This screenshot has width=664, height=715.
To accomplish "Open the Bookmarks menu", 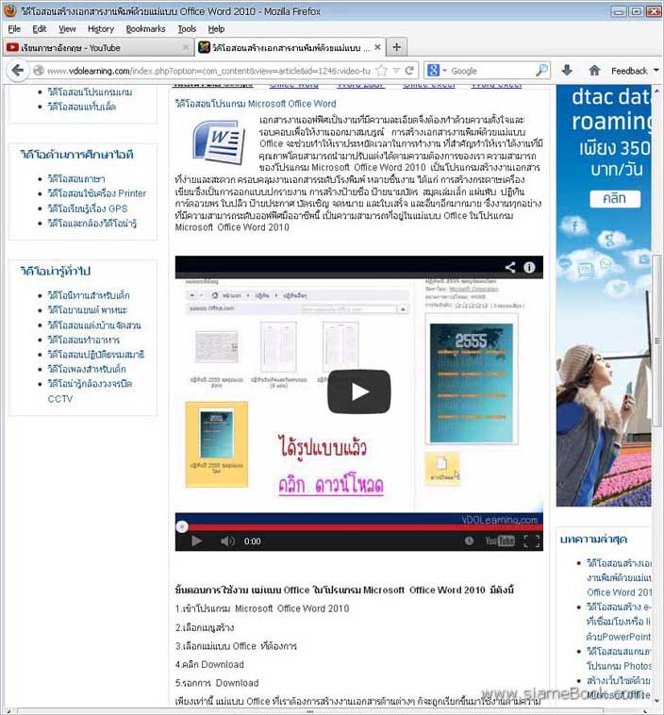I will [145, 28].
